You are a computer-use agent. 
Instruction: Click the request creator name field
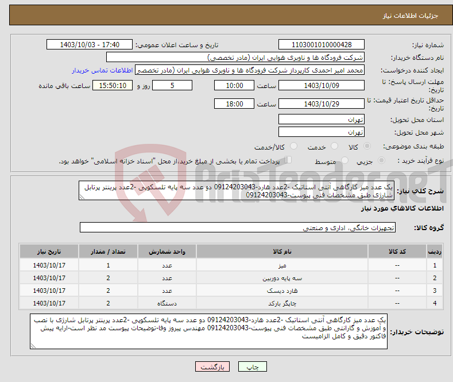pos(250,70)
